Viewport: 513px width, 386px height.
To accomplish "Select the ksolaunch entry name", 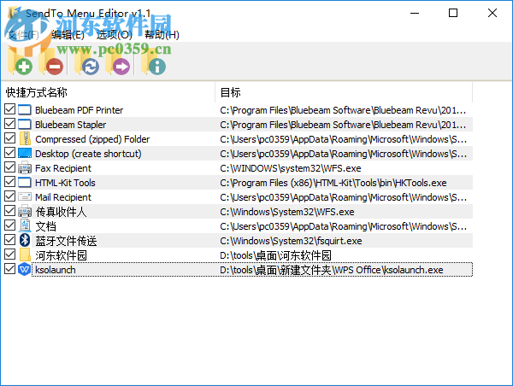I will pyautogui.click(x=56, y=270).
